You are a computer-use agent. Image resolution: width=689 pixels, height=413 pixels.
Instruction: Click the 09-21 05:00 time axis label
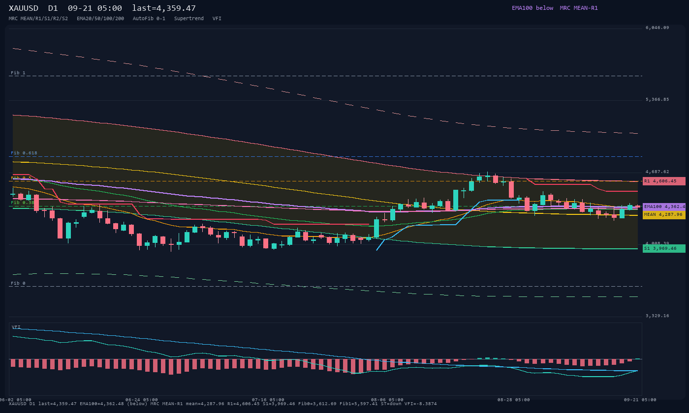click(640, 400)
